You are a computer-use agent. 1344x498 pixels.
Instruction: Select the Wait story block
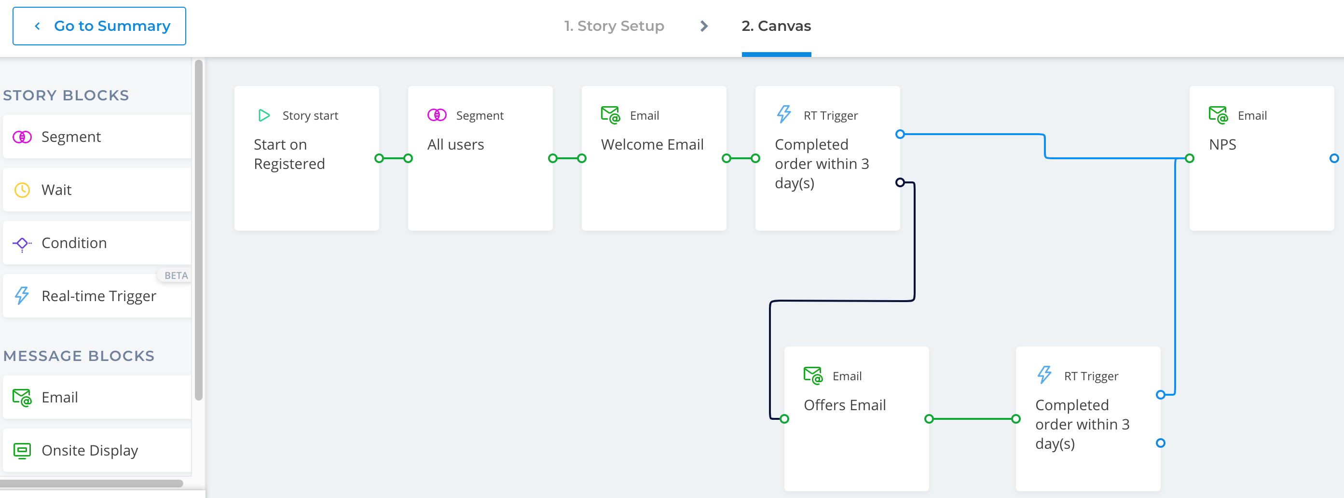coord(97,190)
